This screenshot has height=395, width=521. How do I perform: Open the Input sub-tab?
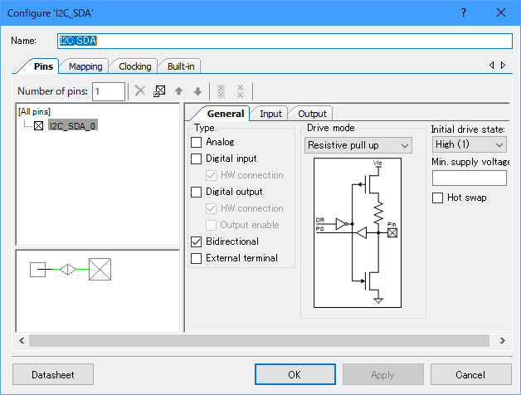[270, 114]
